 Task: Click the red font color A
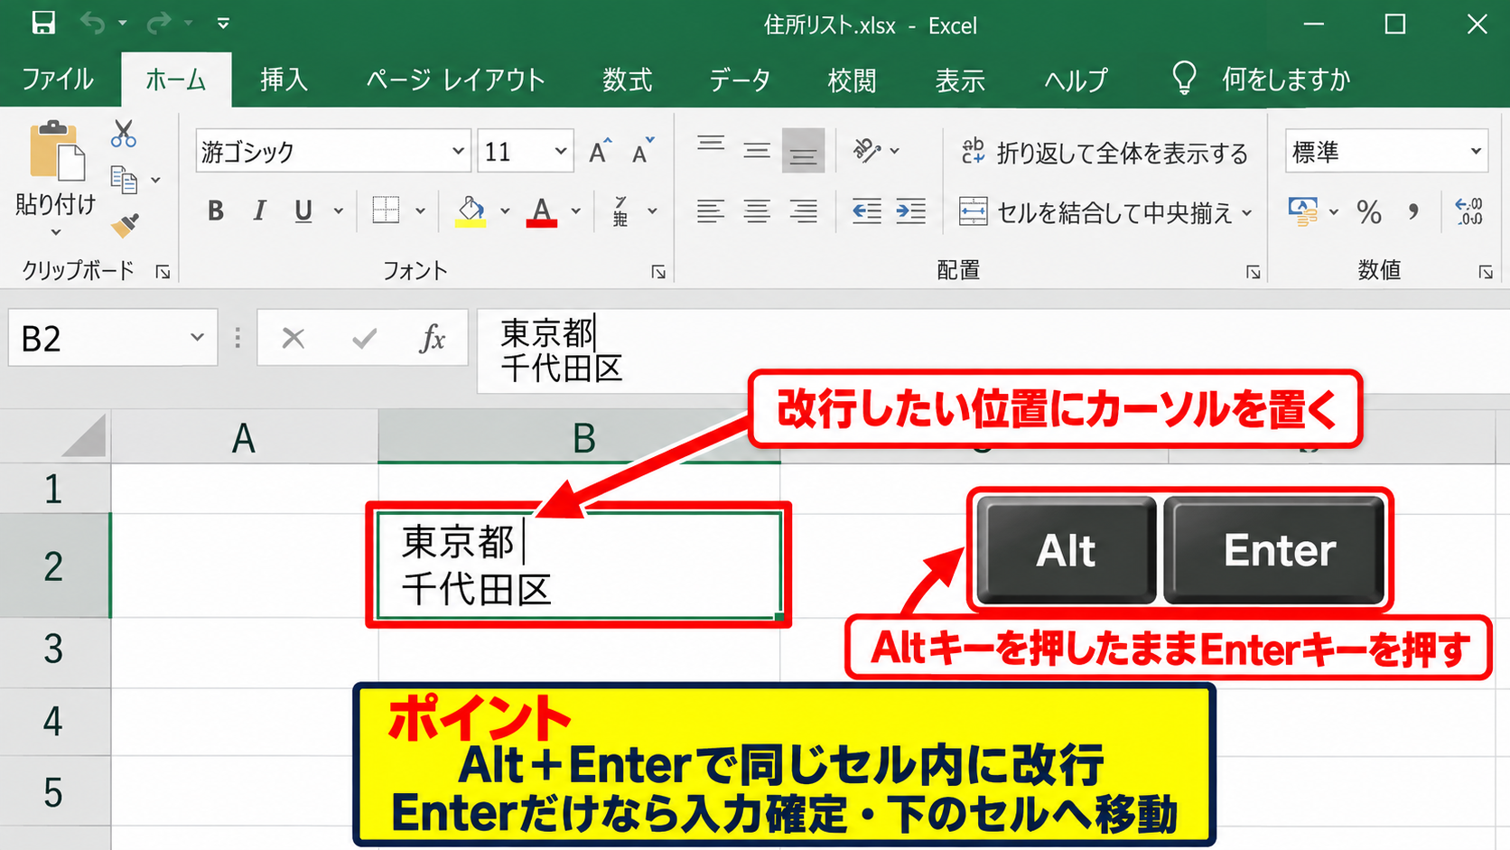point(542,212)
